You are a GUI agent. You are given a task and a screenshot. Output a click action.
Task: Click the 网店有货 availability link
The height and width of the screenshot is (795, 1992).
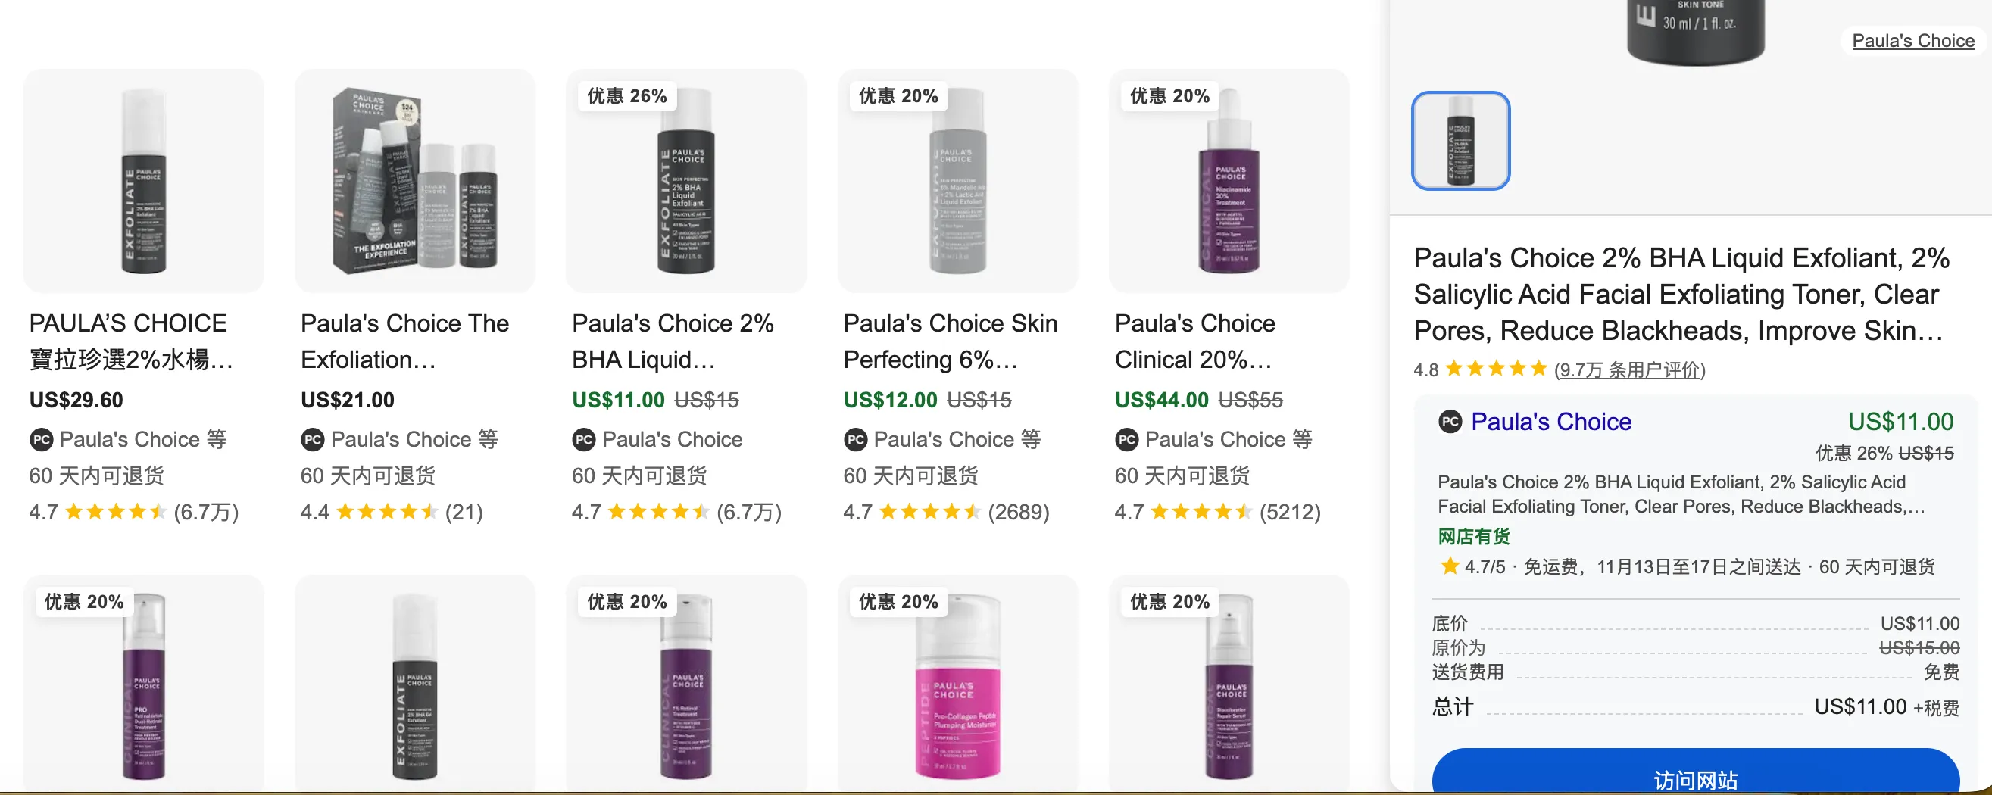[x=1473, y=537]
